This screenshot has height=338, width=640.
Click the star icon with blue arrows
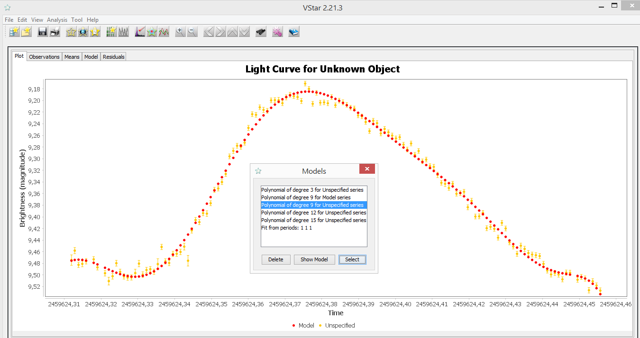83,32
